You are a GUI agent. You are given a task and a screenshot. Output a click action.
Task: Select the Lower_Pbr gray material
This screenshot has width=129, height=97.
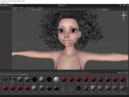point(34,89)
